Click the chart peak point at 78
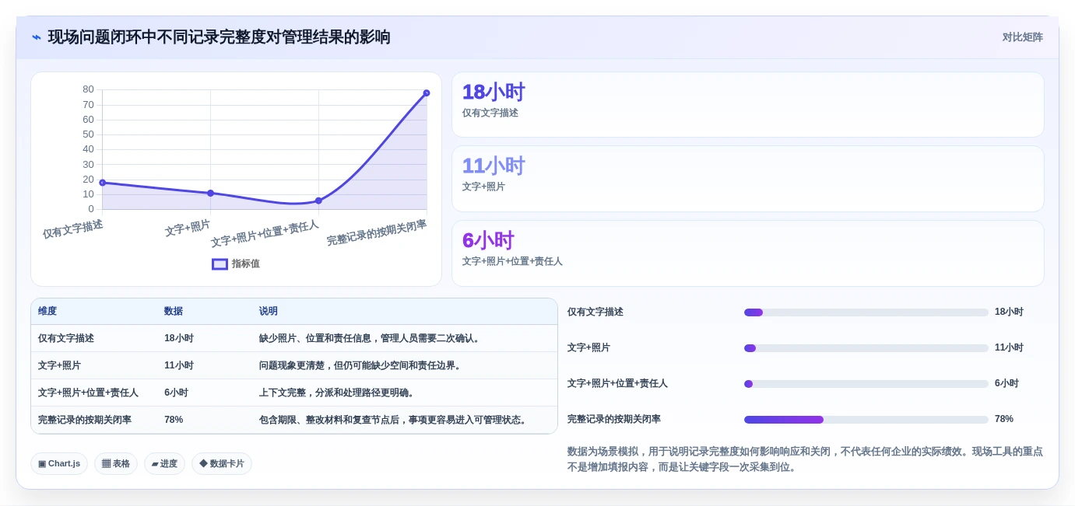This screenshot has height=506, width=1075. click(x=427, y=93)
